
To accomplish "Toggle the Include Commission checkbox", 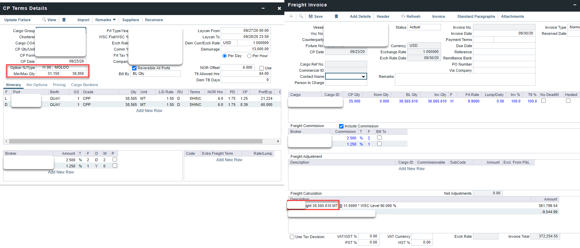I will (x=341, y=126).
